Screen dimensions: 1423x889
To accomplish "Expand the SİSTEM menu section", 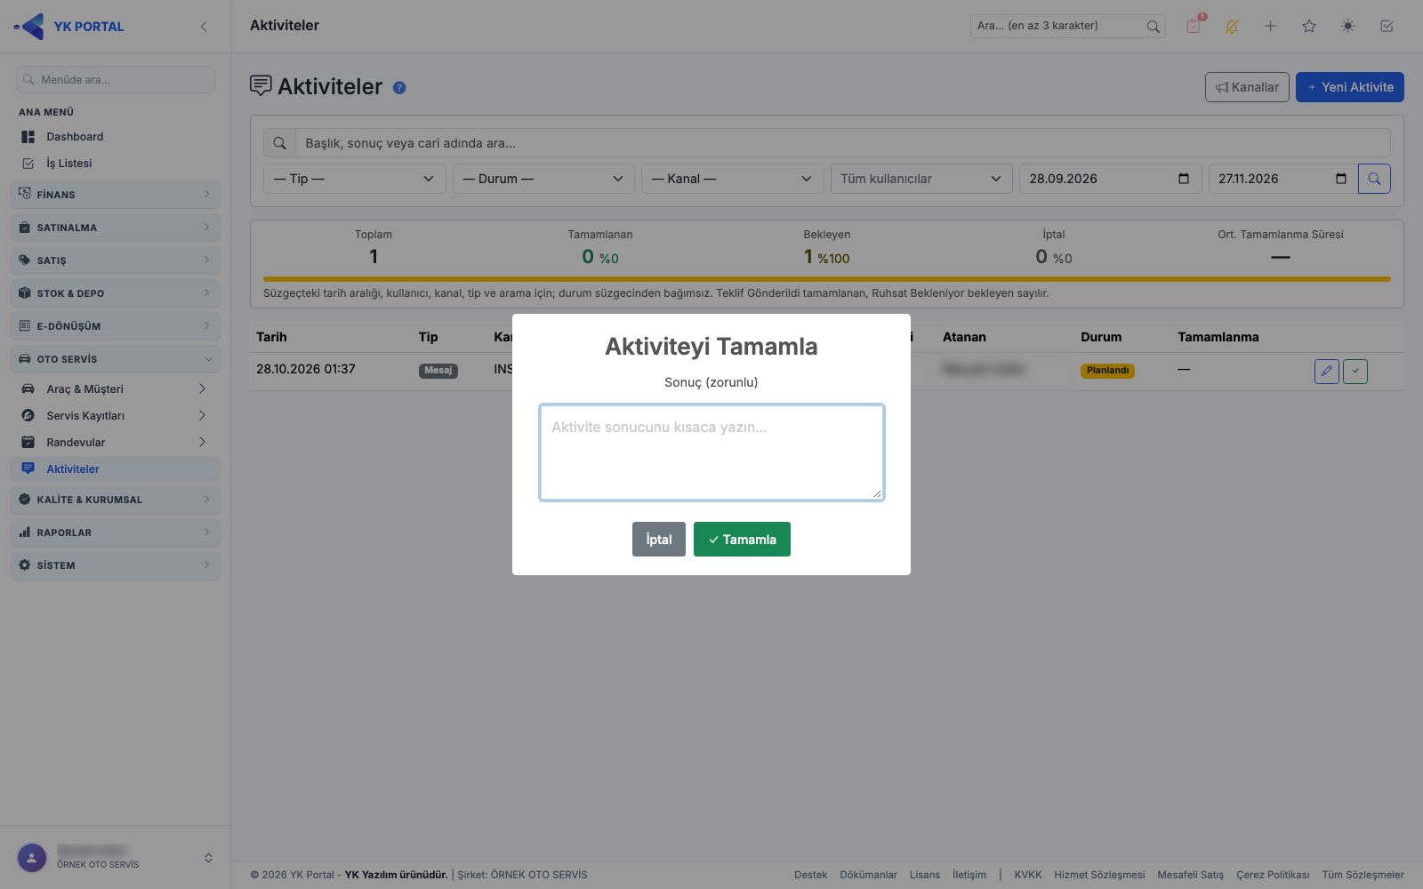I will (116, 565).
